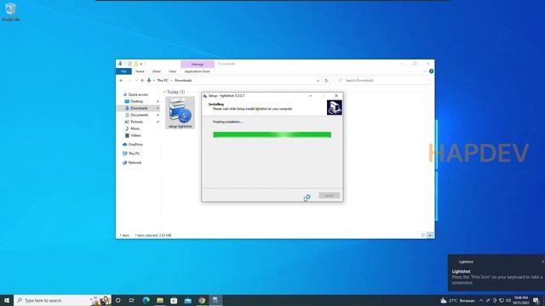Click the installer logo image in the setup header
The image size is (545, 306).
pos(334,108)
